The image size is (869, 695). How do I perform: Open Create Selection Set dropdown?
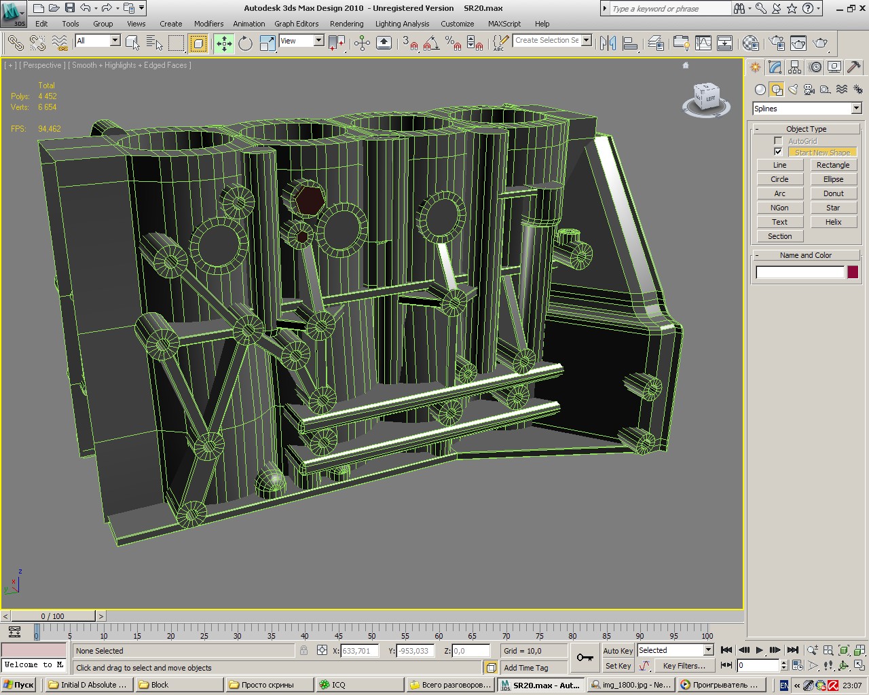(587, 40)
